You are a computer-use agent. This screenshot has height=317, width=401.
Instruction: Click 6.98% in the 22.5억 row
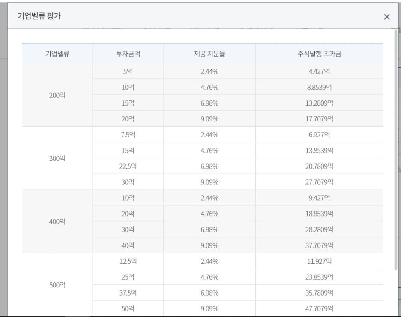tap(209, 166)
